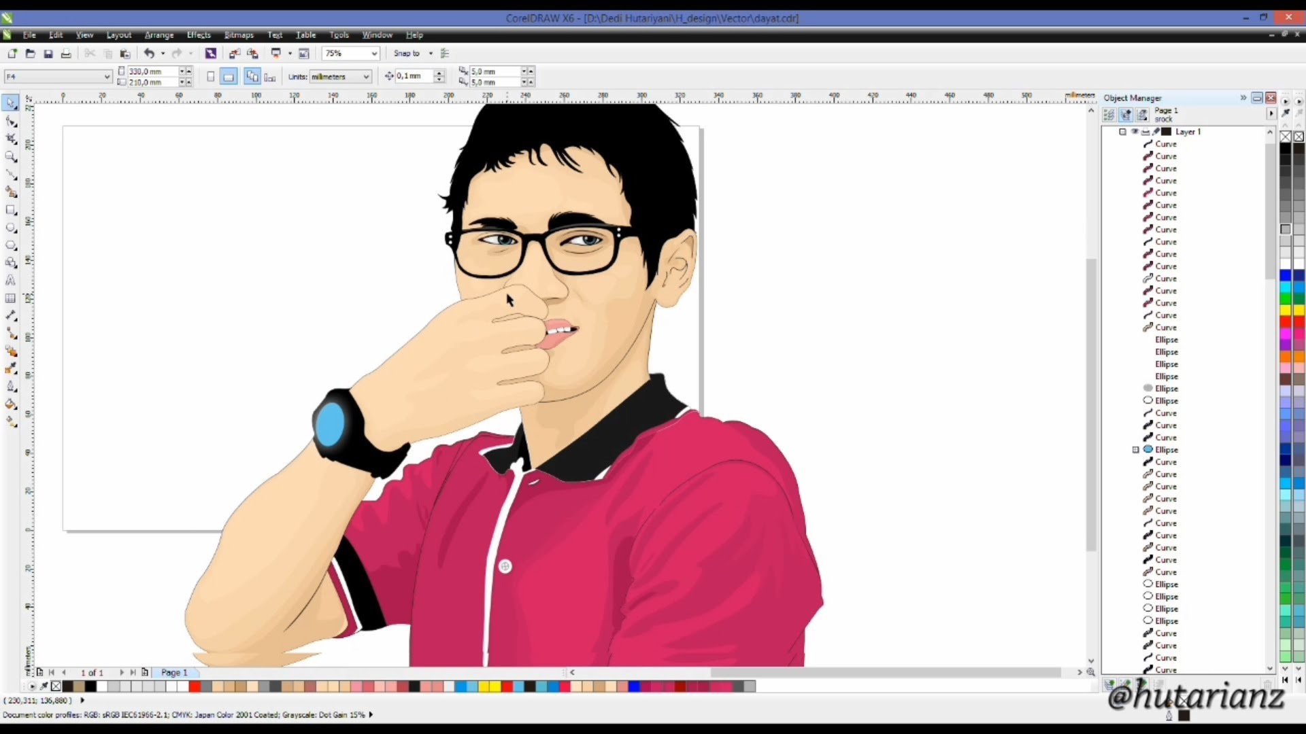Toggle printing for Layer 1
This screenshot has width=1306, height=734.
coord(1145,132)
